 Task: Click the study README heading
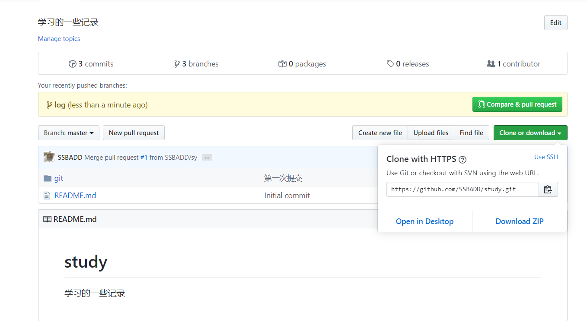(86, 262)
